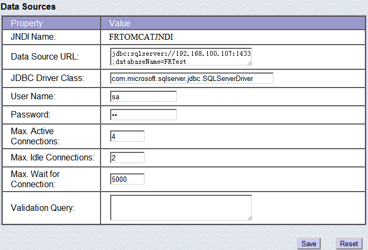Select the Password field

coord(143,115)
